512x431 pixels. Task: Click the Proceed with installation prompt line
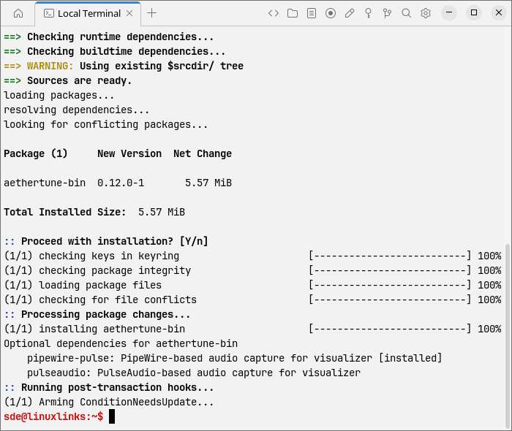coord(106,242)
